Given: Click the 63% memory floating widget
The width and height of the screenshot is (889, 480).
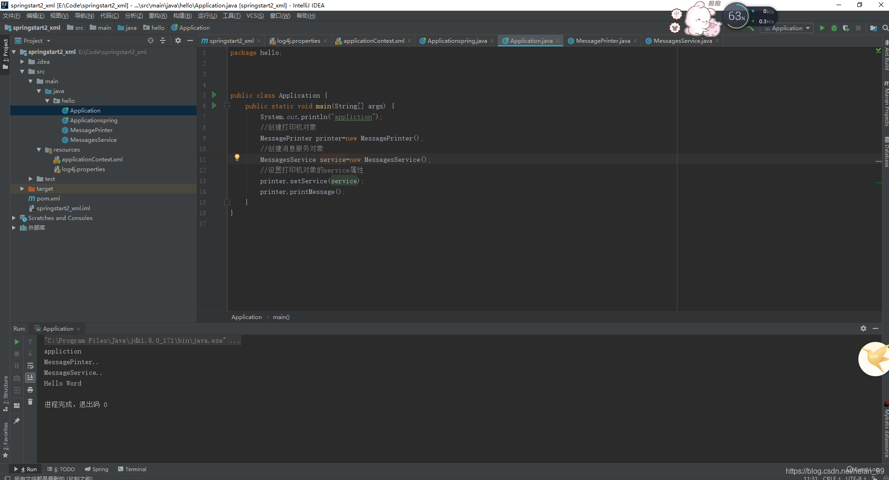Looking at the screenshot, I should point(736,16).
